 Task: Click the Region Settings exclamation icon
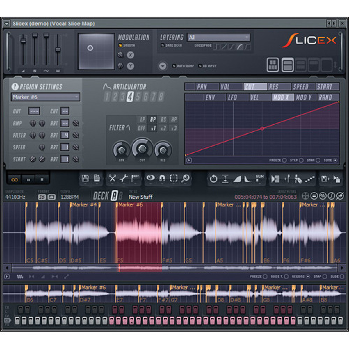click(x=15, y=87)
